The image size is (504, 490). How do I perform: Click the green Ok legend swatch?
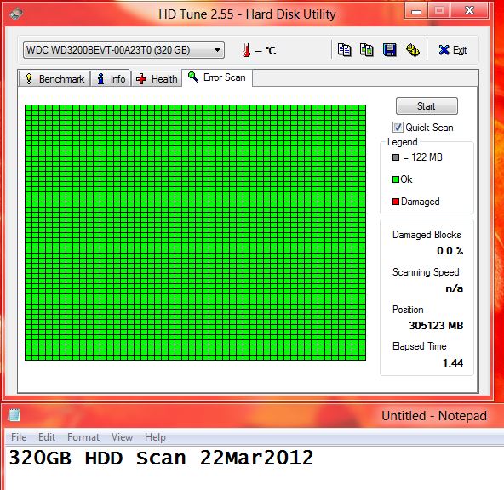396,179
